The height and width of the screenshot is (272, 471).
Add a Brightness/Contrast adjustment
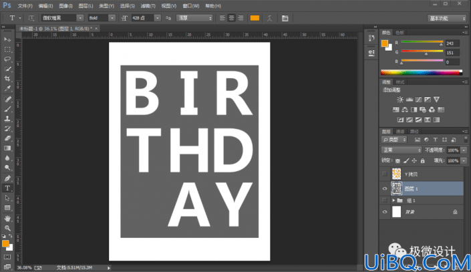click(400, 100)
